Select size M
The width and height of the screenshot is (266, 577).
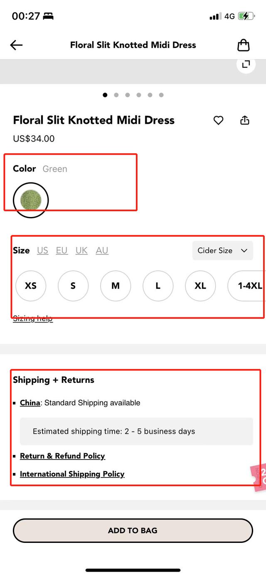pyautogui.click(x=116, y=286)
